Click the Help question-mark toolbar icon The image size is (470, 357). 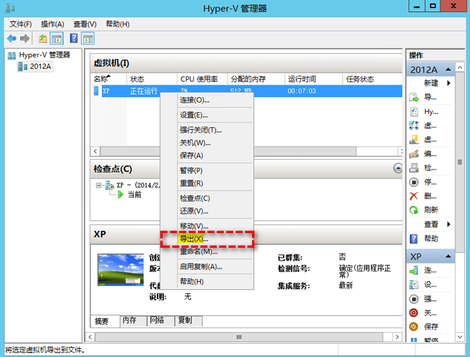[74, 38]
